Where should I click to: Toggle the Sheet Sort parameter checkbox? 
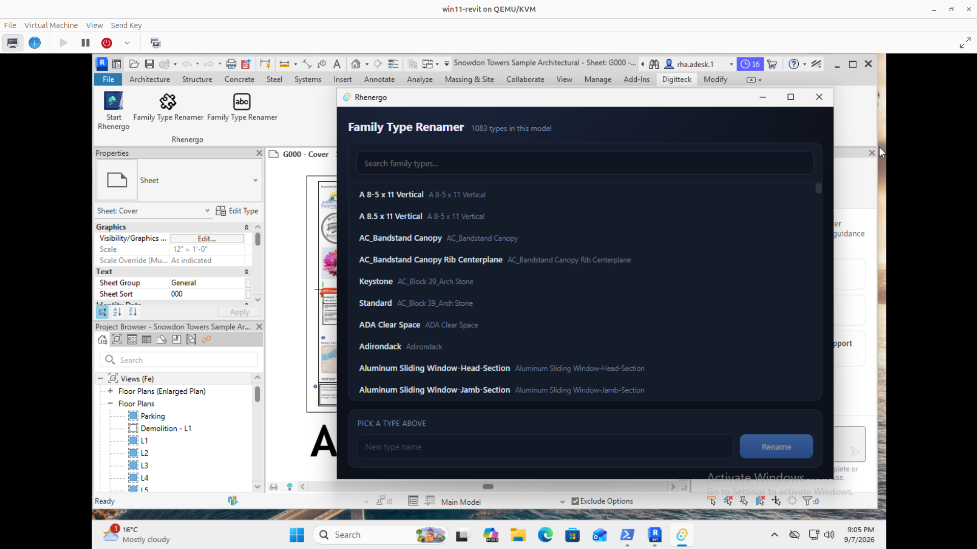coord(248,294)
